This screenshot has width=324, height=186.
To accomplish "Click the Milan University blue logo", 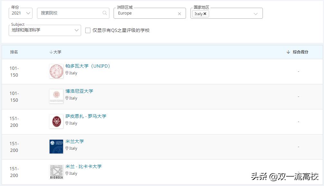I will click(56, 146).
